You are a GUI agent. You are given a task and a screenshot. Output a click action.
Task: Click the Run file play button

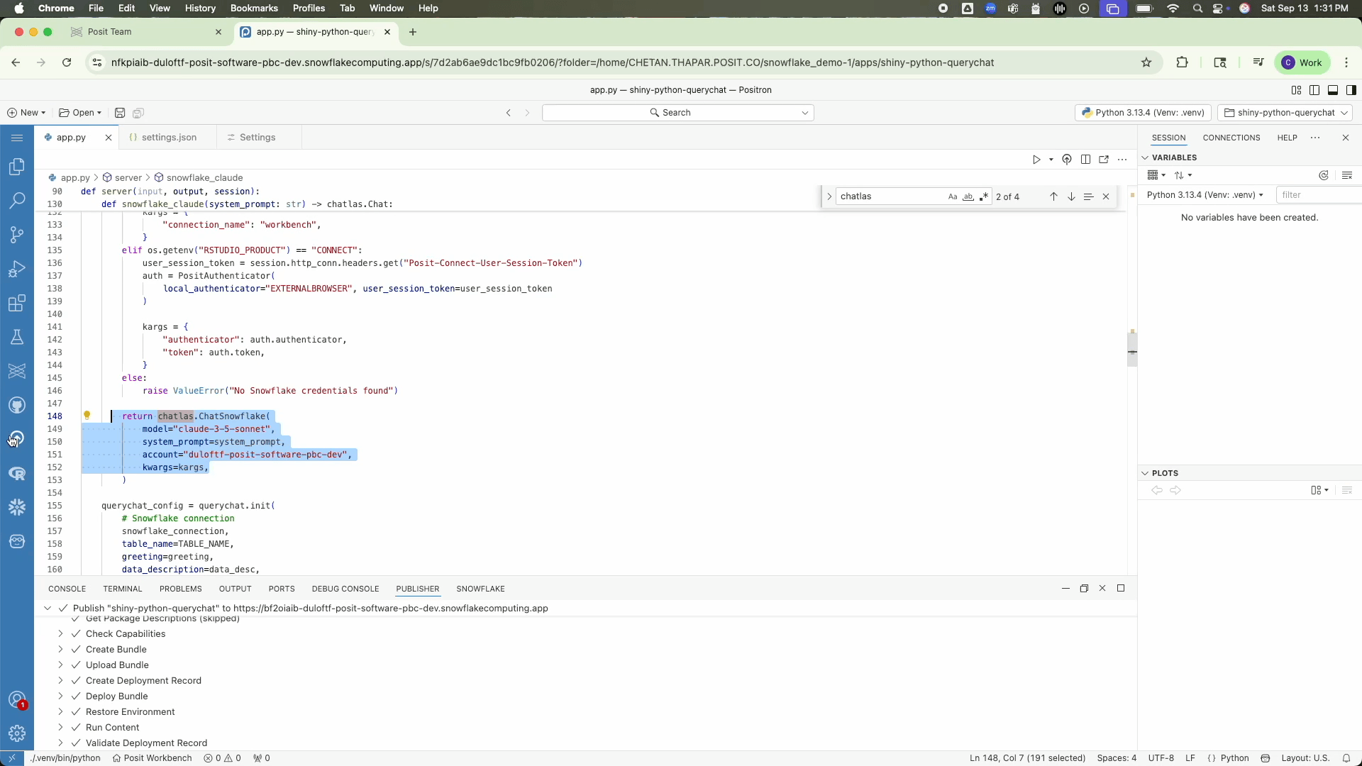point(1036,160)
